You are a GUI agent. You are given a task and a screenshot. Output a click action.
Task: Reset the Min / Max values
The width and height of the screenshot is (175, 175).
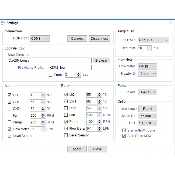pos(147,109)
